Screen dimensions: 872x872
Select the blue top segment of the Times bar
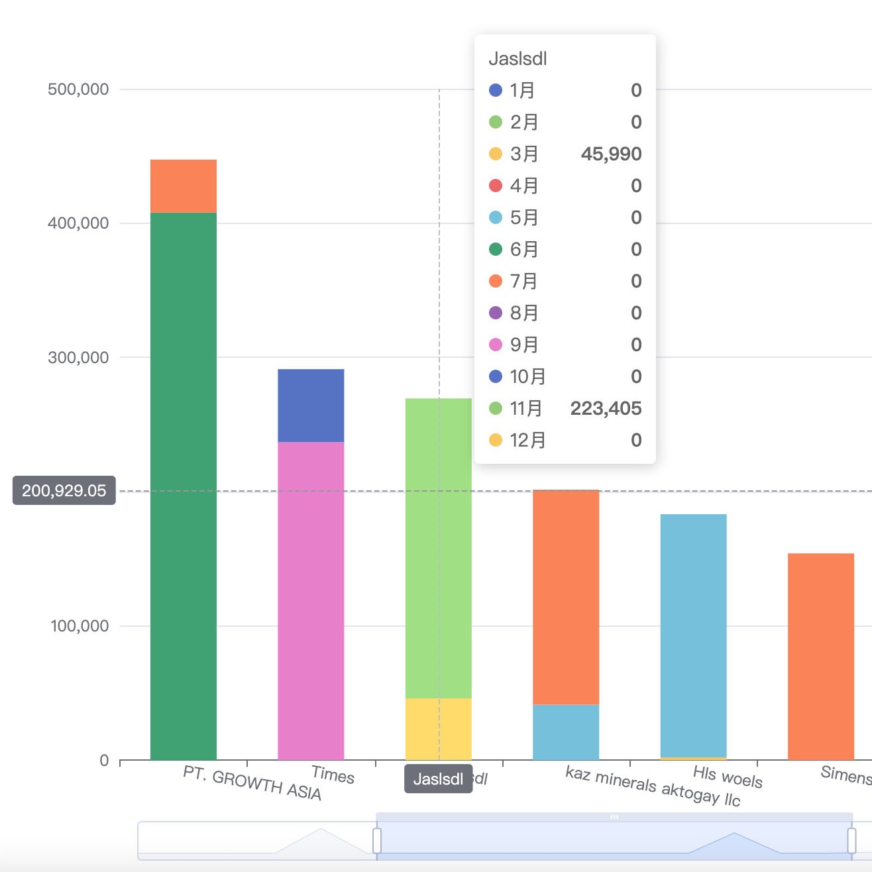point(311,406)
